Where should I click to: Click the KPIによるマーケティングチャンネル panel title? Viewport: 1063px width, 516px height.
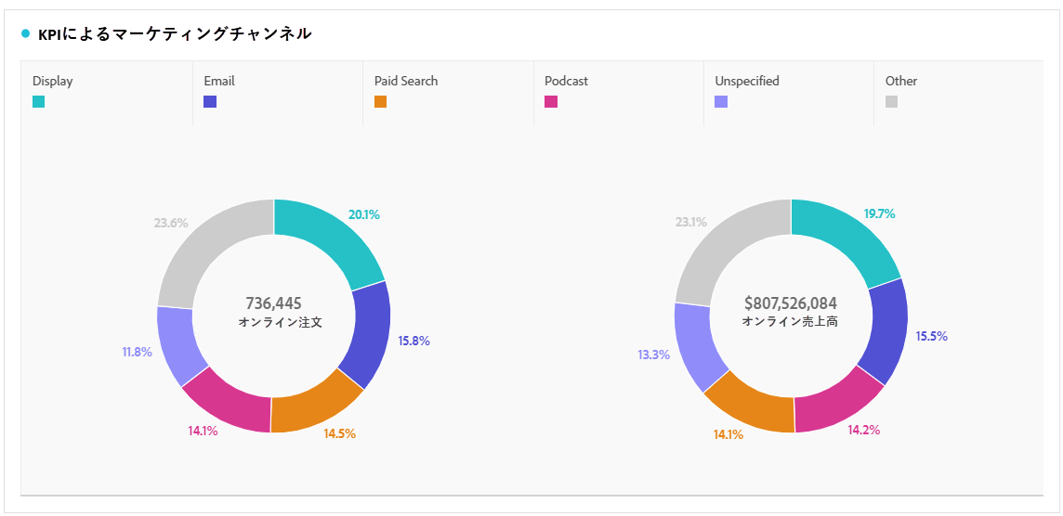coord(175,34)
